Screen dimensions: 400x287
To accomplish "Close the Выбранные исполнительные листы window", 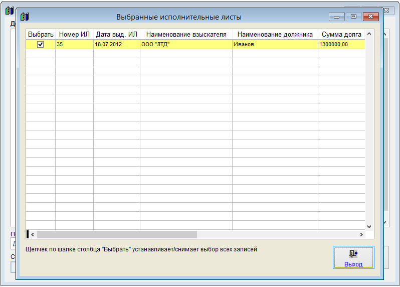I will point(370,17).
